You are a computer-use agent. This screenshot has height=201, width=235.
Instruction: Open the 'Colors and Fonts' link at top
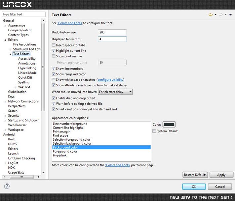coord(70,23)
